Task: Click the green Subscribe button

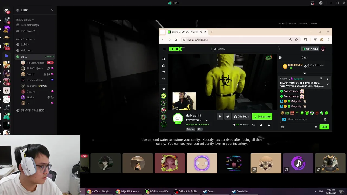Action: [262, 116]
